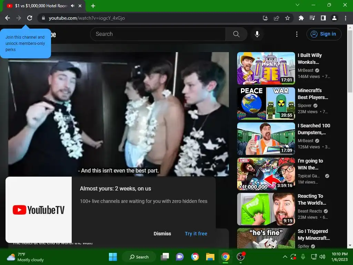Mute the tab via speaker icon
The height and width of the screenshot is (265, 353).
click(72, 6)
